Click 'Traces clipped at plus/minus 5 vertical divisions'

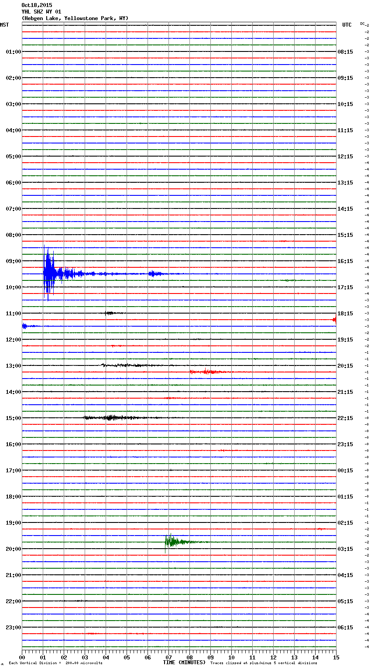[x=264, y=663]
